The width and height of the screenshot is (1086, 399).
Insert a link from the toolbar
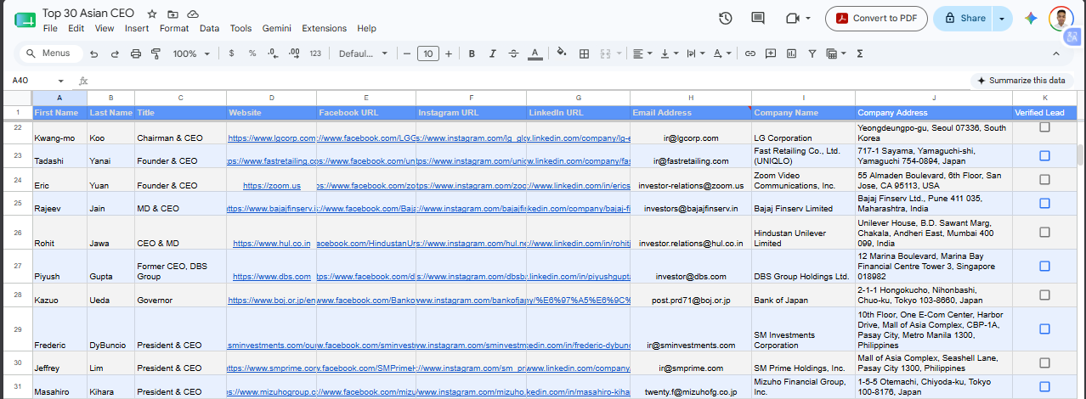click(x=749, y=53)
